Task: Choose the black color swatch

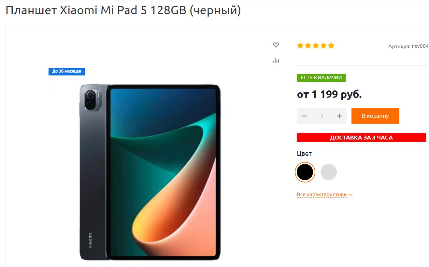Action: coord(305,172)
